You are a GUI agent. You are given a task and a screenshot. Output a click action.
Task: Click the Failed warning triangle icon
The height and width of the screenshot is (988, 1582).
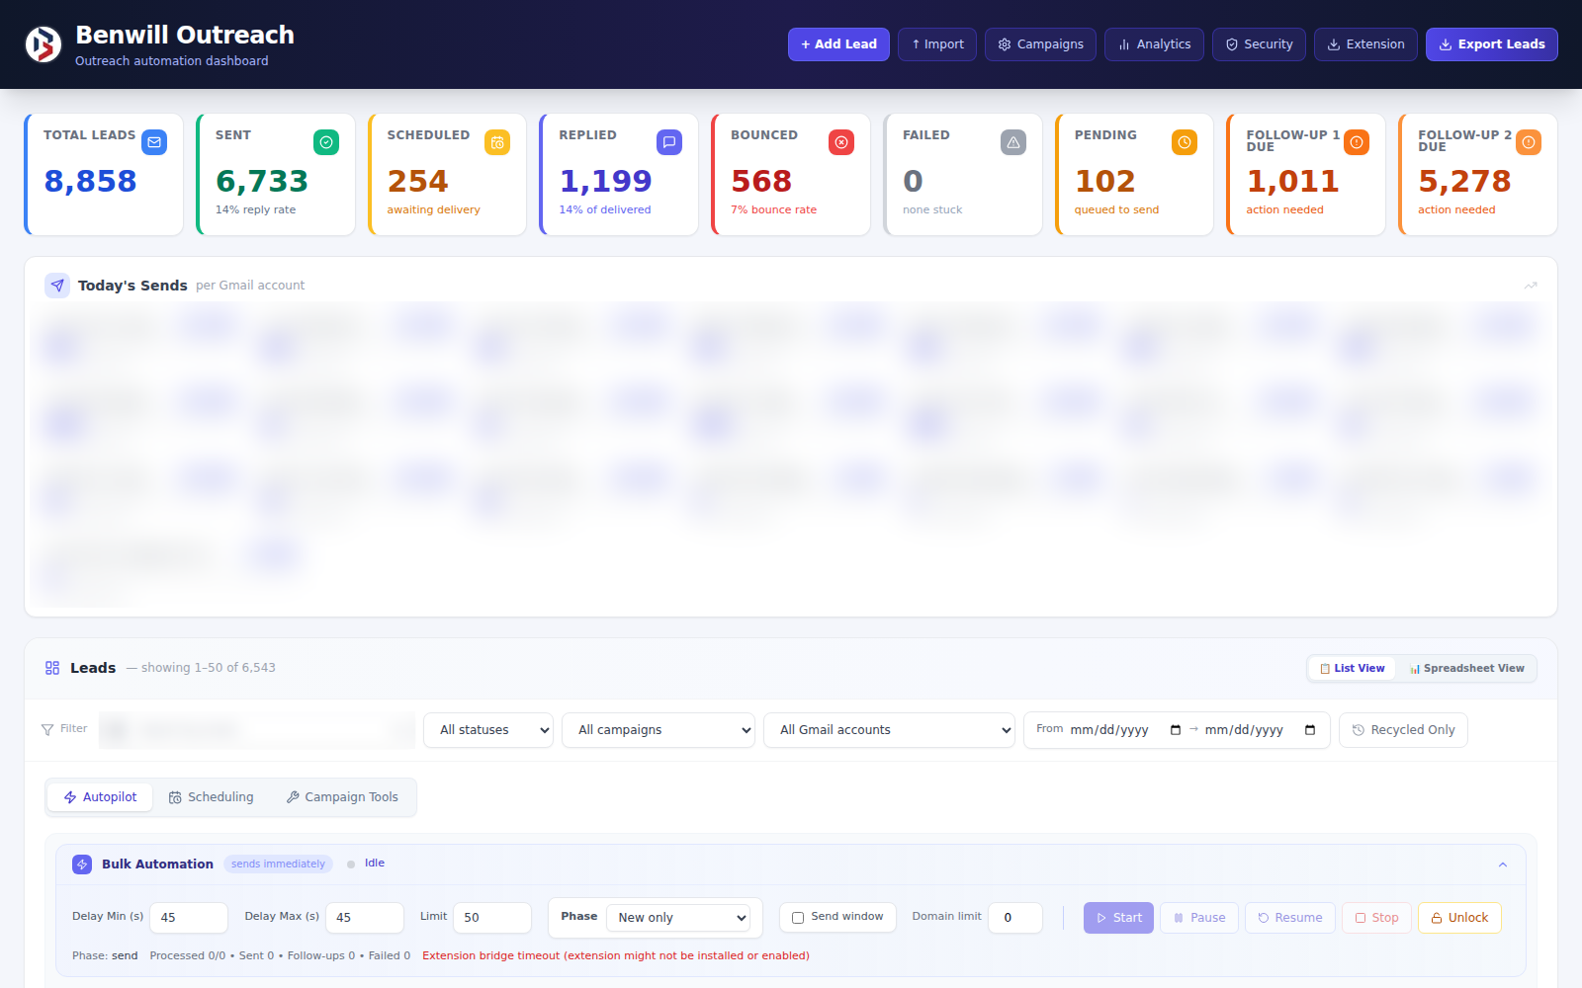pos(1013,142)
